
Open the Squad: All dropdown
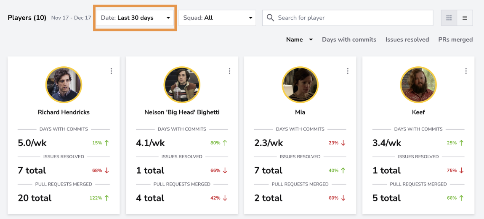point(217,18)
